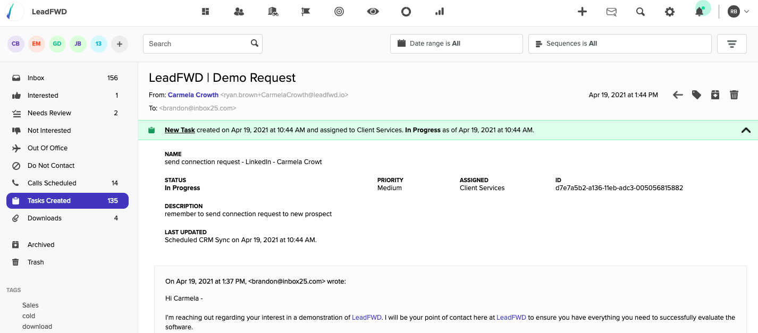Open the Do Not Contact folder

coord(68,166)
